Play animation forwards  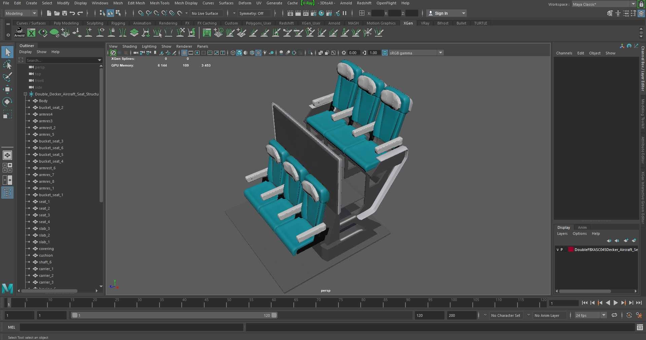(616, 303)
